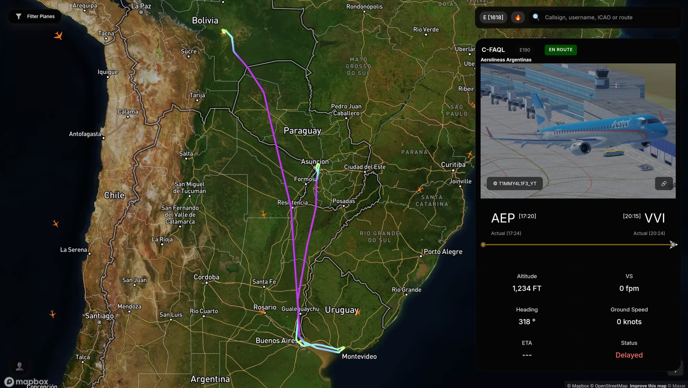Click the red Delayed status text
688x388 pixels.
click(629, 355)
